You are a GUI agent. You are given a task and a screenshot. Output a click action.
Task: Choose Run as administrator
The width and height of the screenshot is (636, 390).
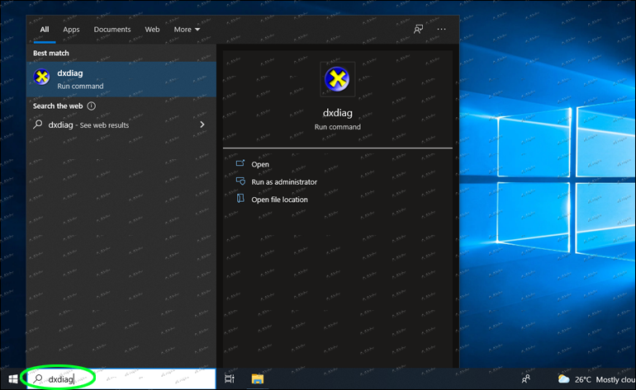tap(284, 182)
